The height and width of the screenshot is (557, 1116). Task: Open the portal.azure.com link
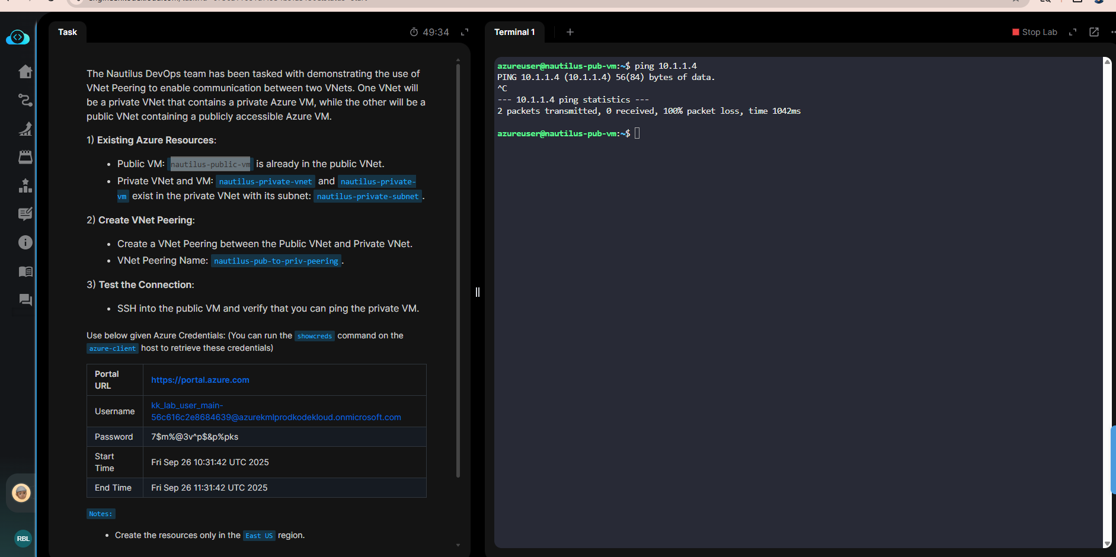(x=200, y=380)
